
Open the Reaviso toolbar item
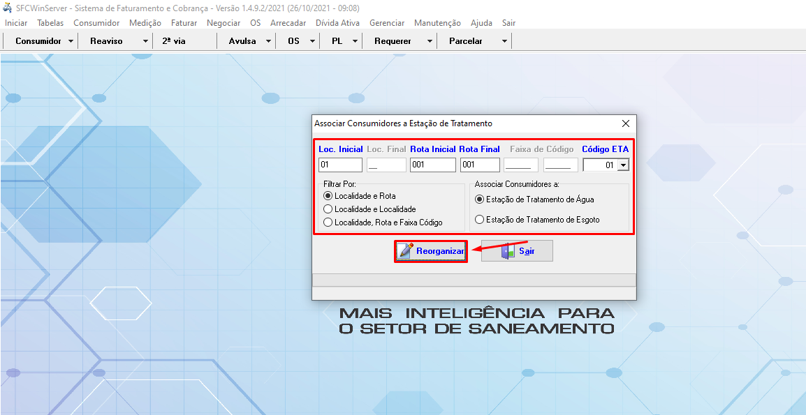coord(105,40)
